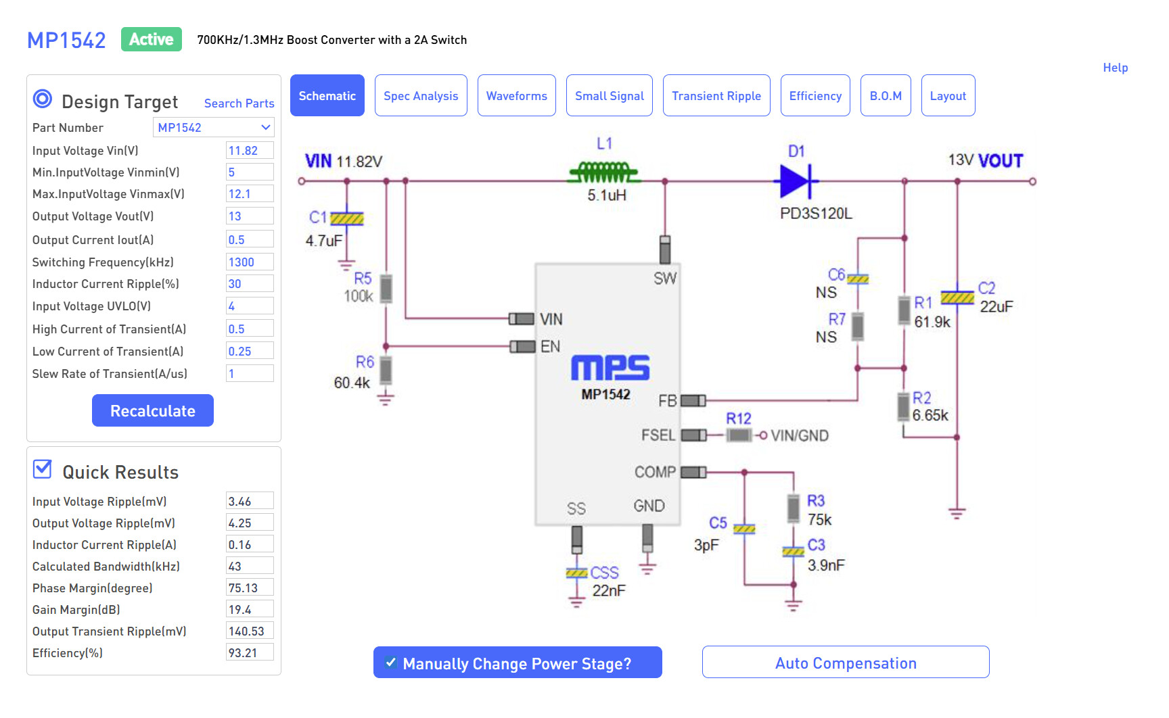Select the C1 input capacitor symbol
Screen dimensions: 1169x718
click(347, 218)
